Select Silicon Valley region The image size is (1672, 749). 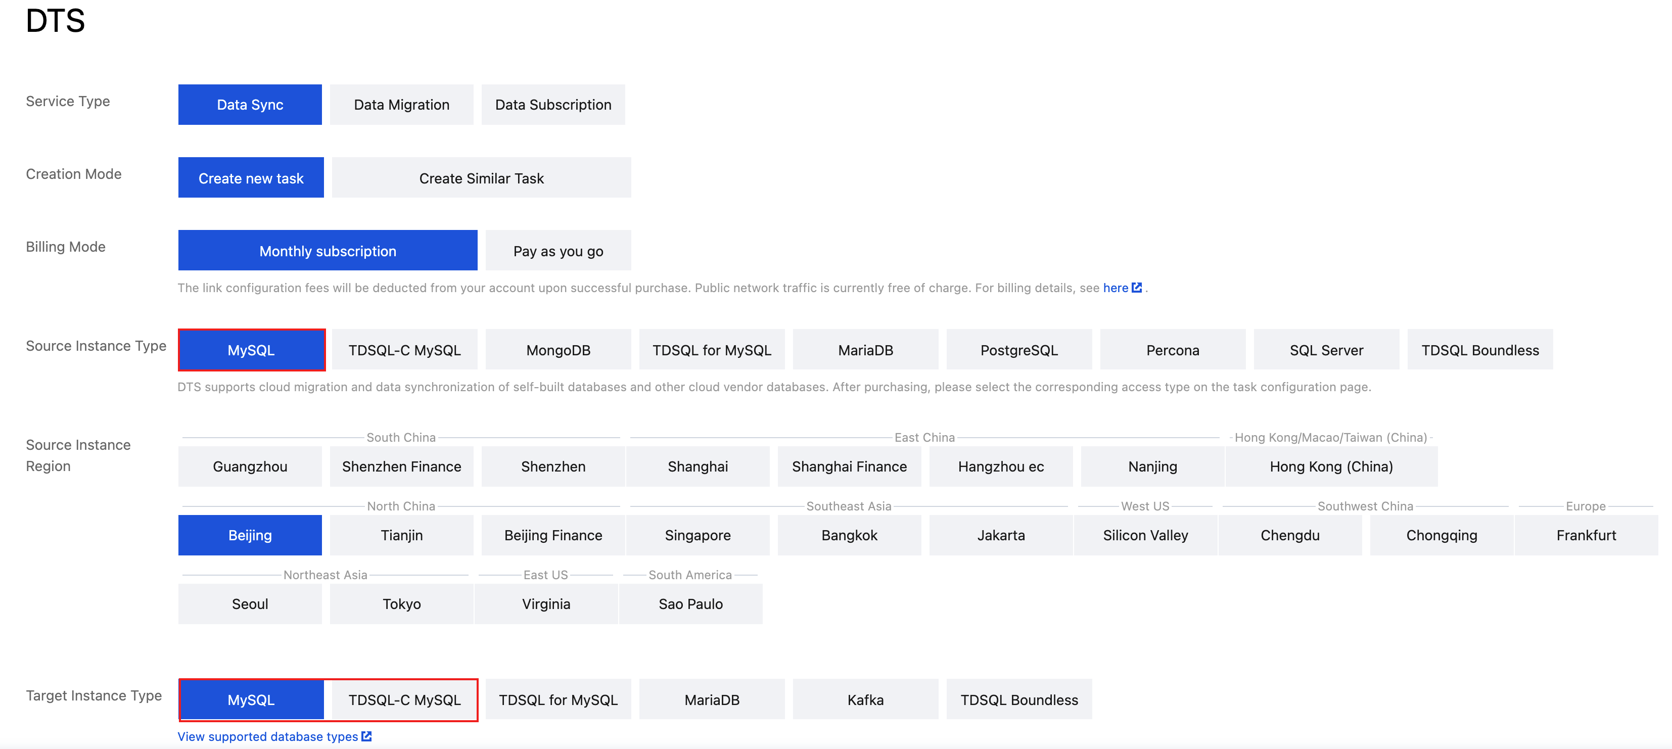pyautogui.click(x=1145, y=535)
